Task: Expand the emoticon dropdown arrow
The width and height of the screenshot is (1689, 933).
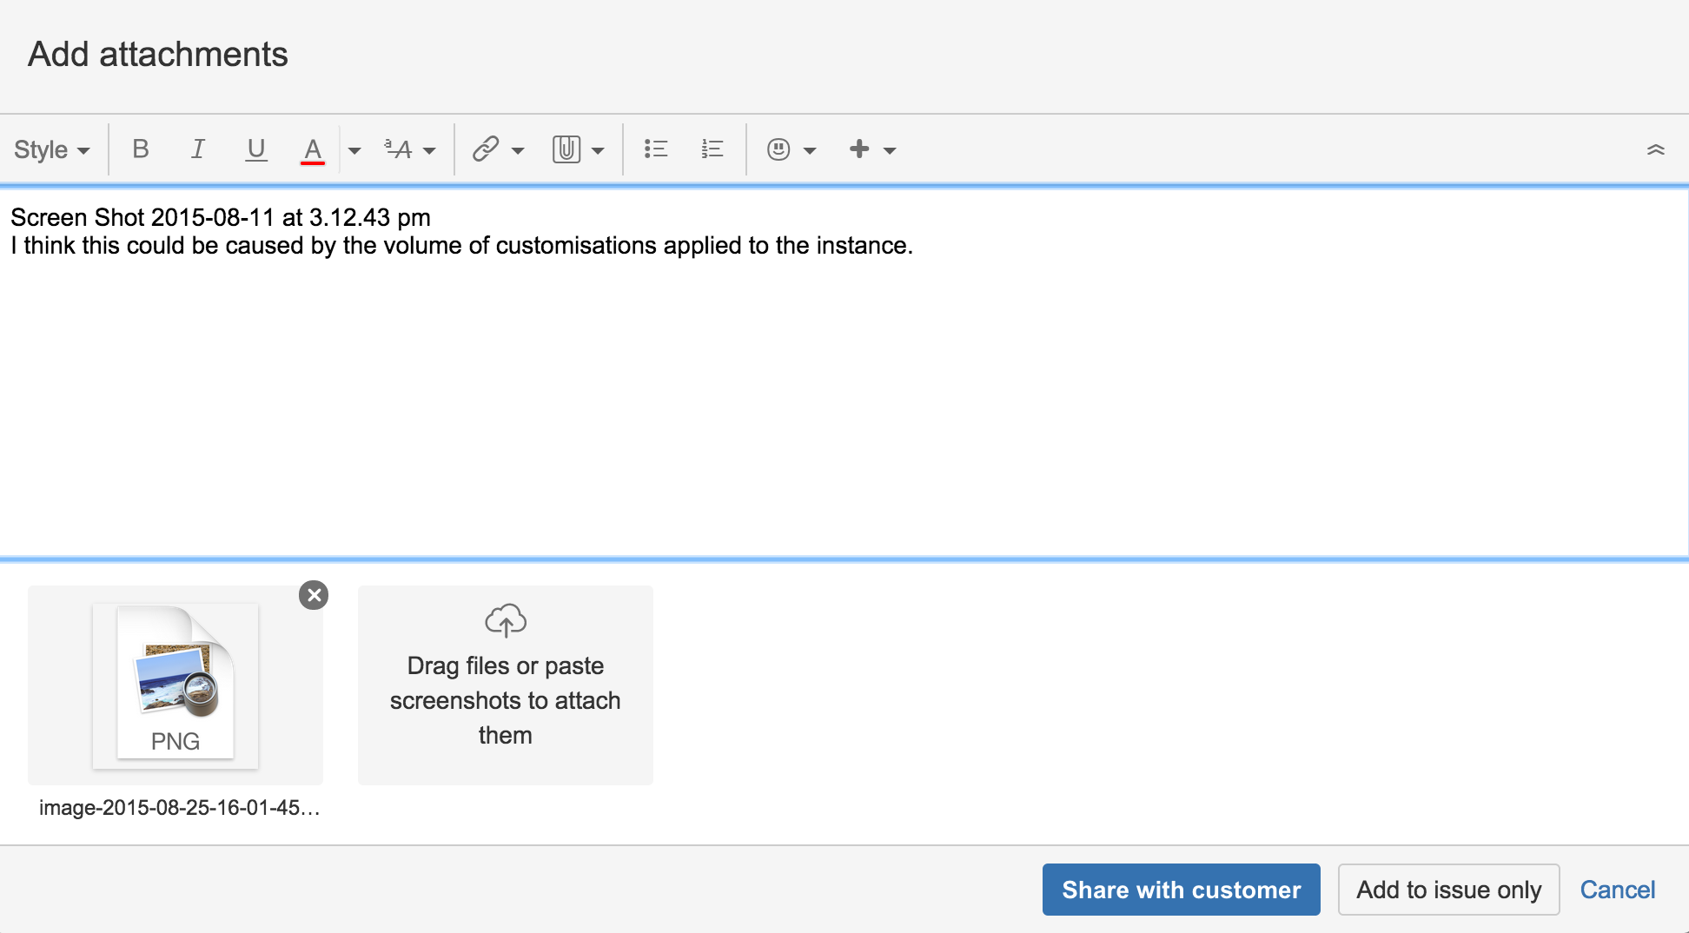Action: click(x=810, y=150)
